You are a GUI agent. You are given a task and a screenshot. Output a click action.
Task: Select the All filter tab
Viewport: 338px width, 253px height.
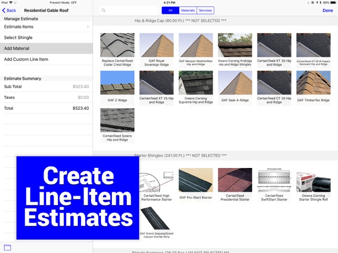(170, 10)
